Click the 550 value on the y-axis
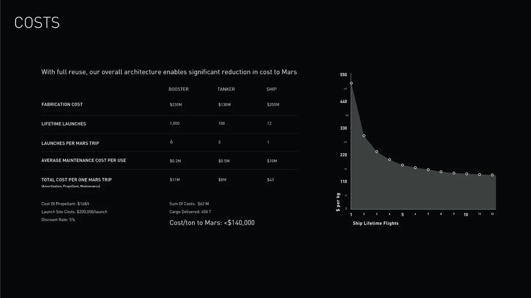 (343, 74)
